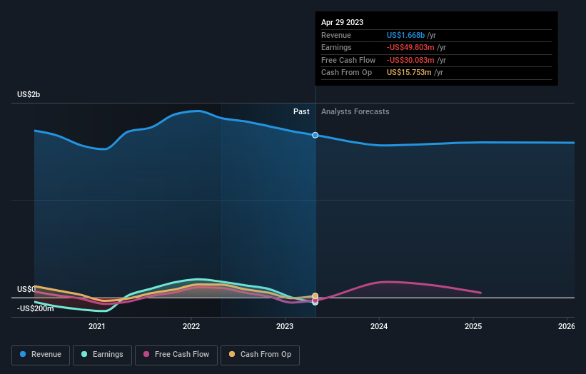The height and width of the screenshot is (374, 586).
Task: Select the 2021 x-axis label
Action: (97, 327)
